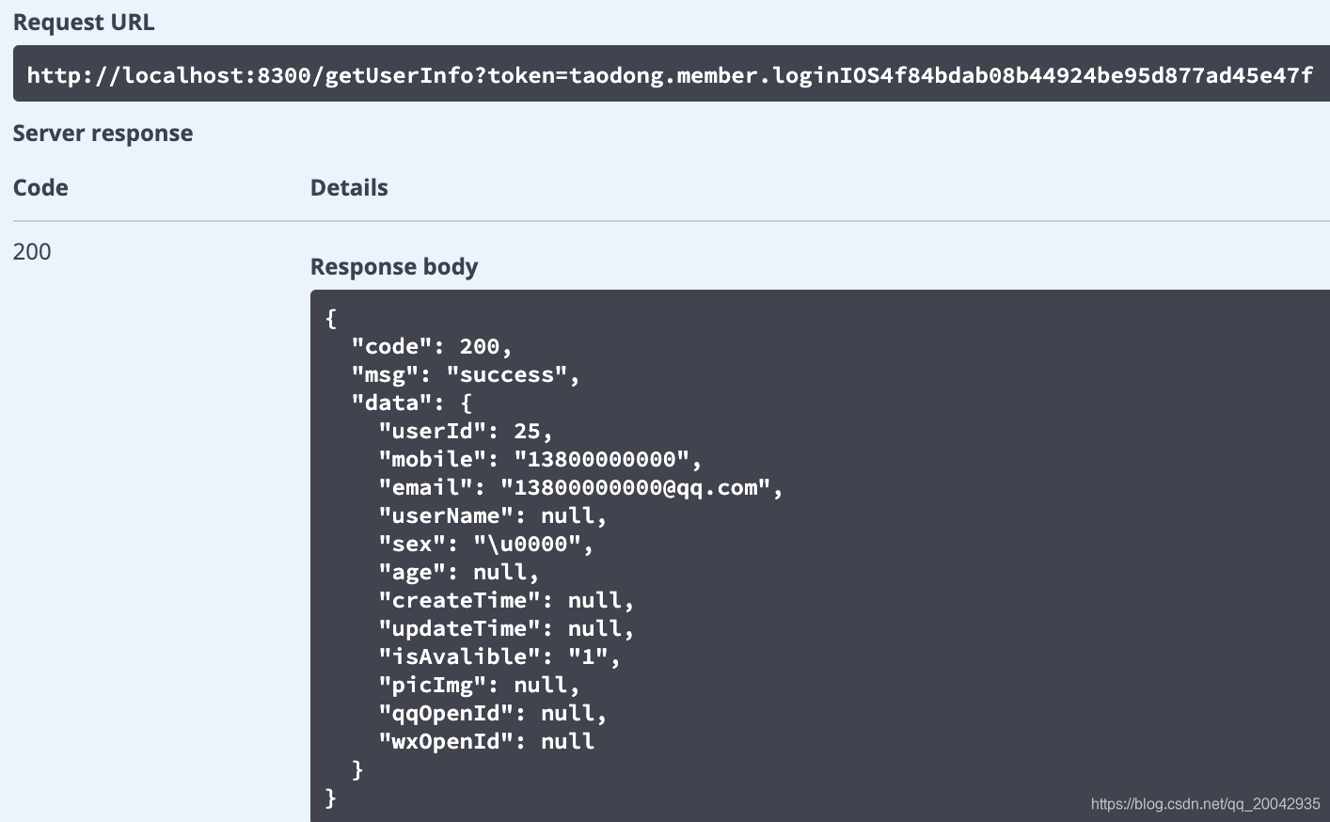The width and height of the screenshot is (1330, 822).
Task: Click the "email" line in response
Action: (580, 487)
